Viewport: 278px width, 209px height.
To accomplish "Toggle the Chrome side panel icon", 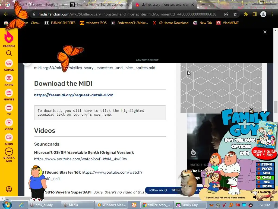I will [x=255, y=14].
